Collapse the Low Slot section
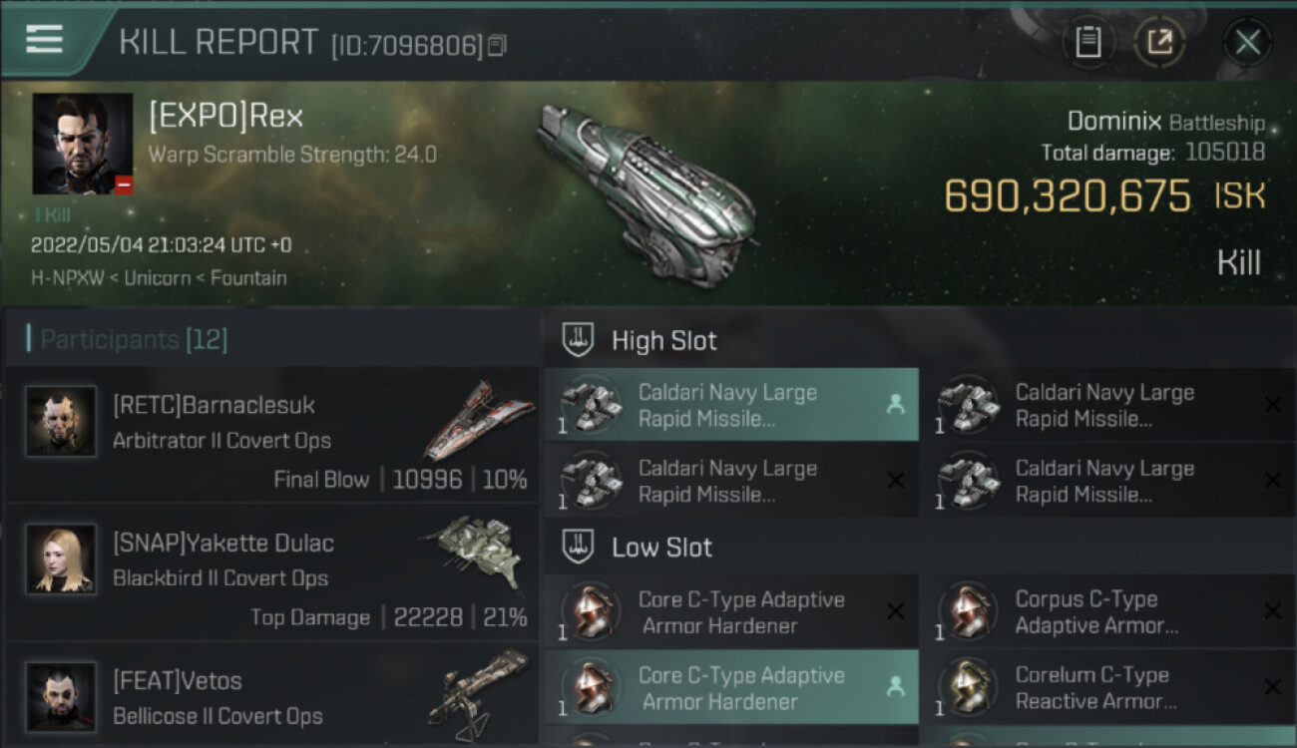The width and height of the screenshot is (1297, 748). pos(661,548)
